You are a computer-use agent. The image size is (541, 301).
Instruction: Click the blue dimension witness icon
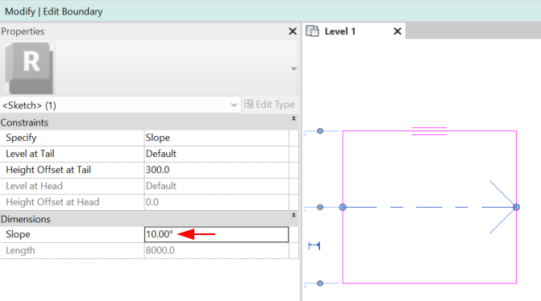(314, 245)
